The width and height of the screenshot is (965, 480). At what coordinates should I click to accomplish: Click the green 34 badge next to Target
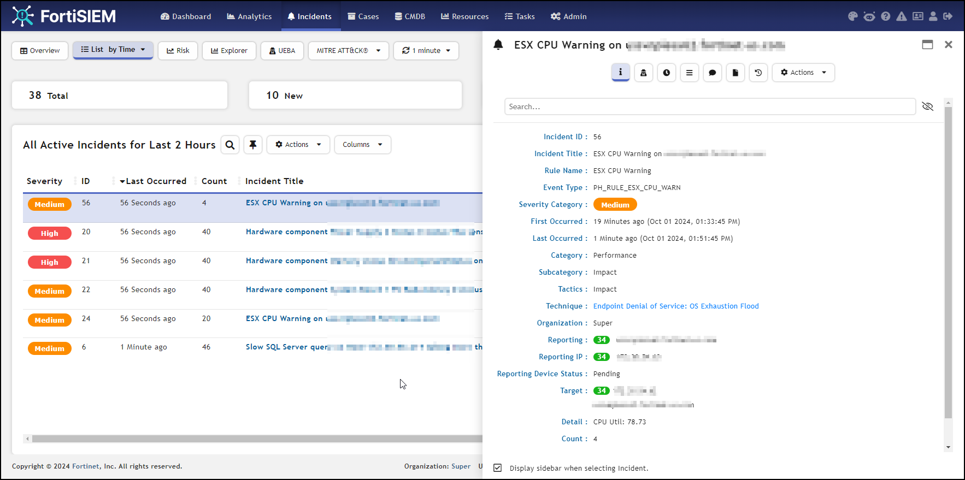(x=602, y=391)
